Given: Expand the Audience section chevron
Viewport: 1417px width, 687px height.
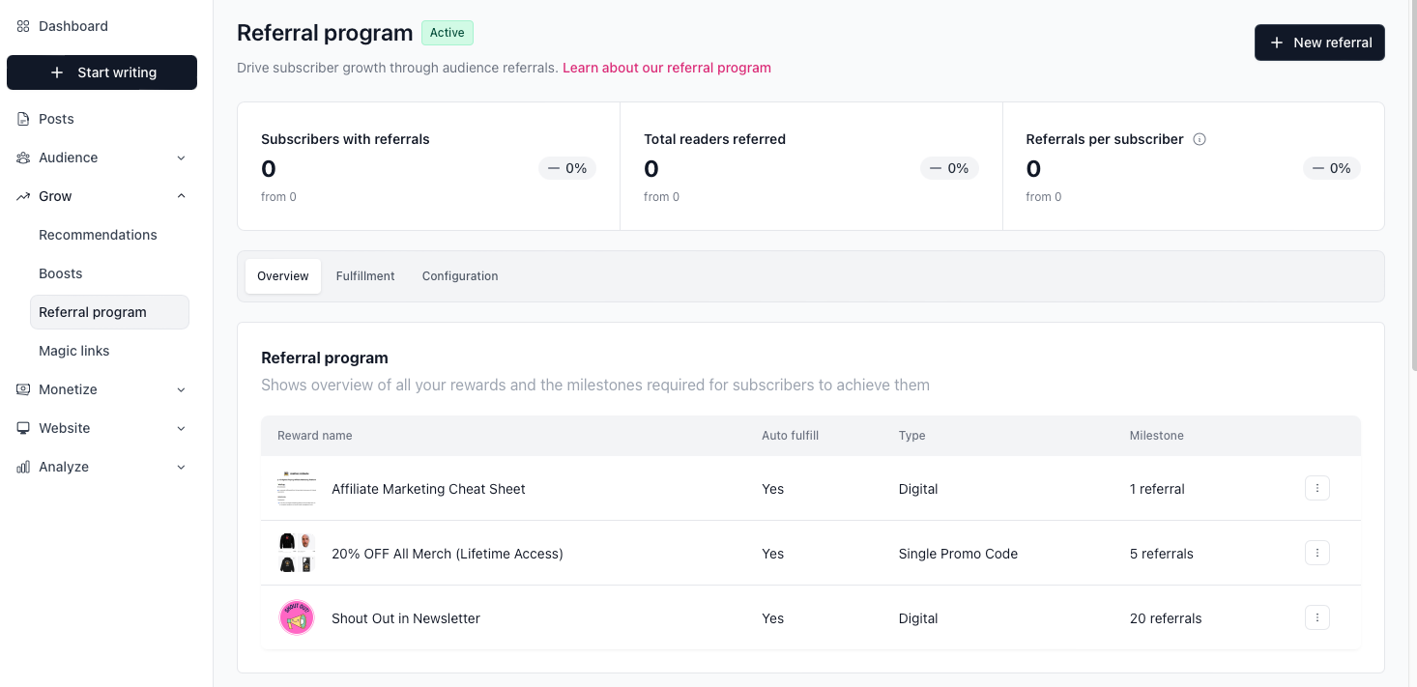Looking at the screenshot, I should tap(181, 157).
